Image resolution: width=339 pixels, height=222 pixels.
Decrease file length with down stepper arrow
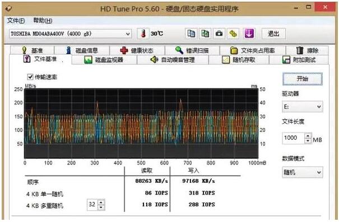[x=308, y=141]
